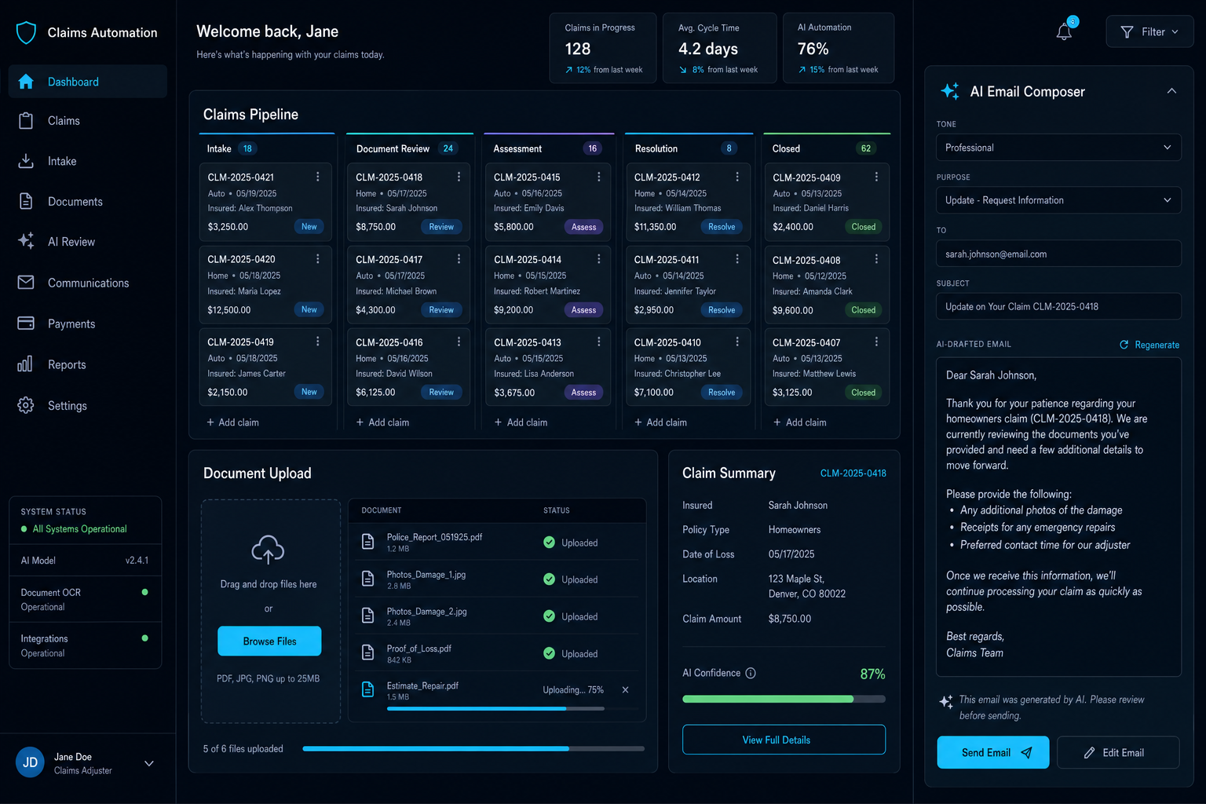
Task: Click Police_Report_051925.pdf file icon
Action: pos(367,542)
